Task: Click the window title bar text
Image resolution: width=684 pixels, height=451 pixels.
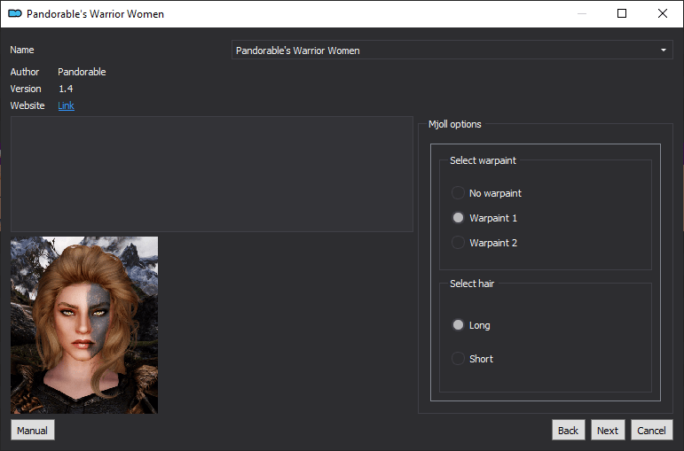Action: [x=95, y=14]
